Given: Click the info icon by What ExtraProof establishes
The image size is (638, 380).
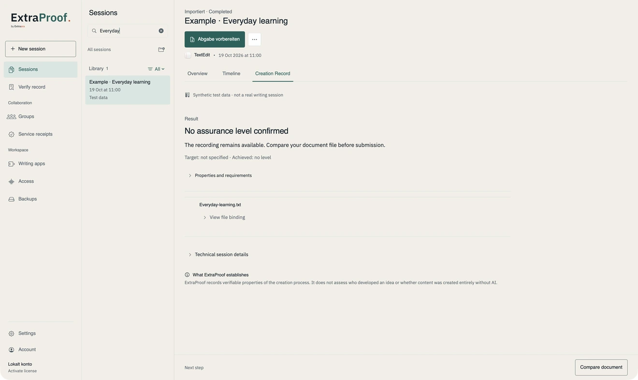Looking at the screenshot, I should click(188, 275).
